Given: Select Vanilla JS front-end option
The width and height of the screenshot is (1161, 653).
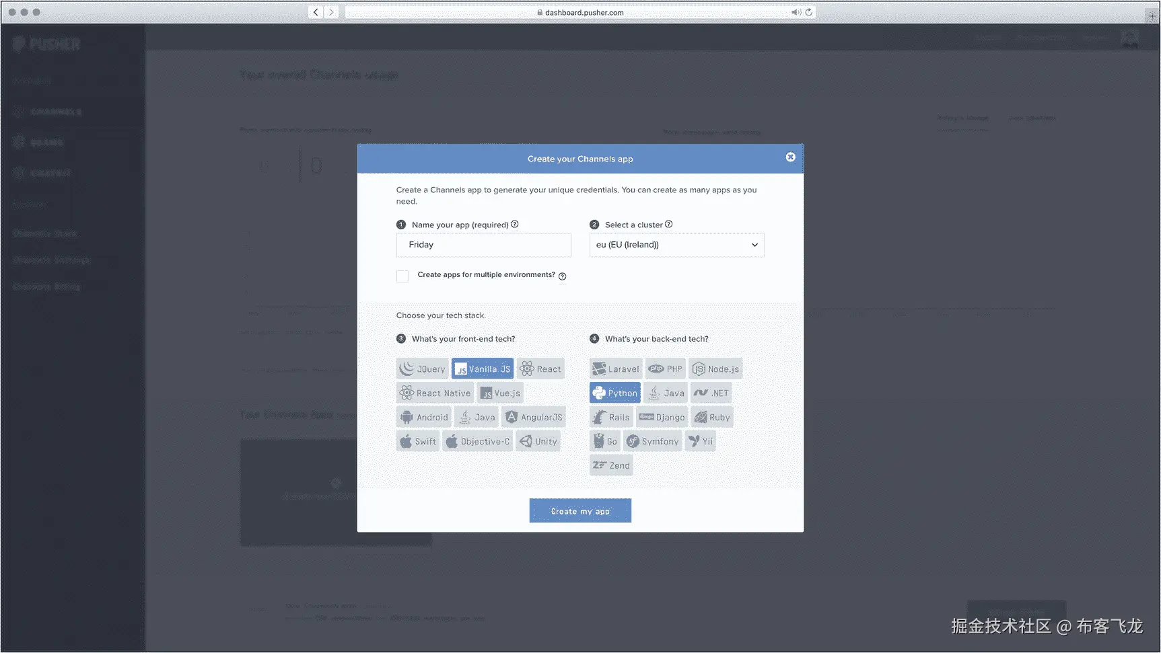Looking at the screenshot, I should [483, 369].
